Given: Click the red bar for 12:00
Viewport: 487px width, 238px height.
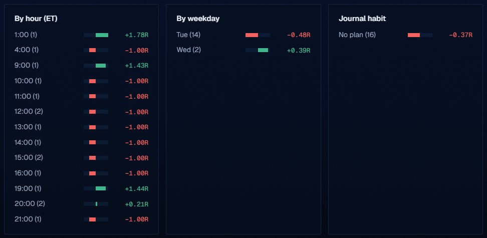Looking at the screenshot, I should (92, 112).
